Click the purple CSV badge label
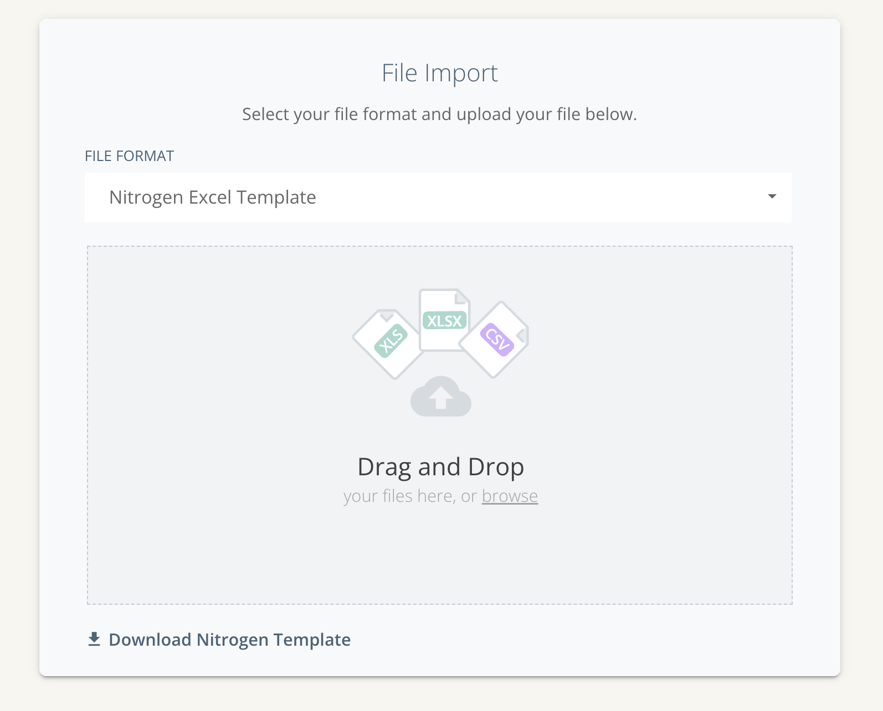Screen dimensions: 883x711 tap(497, 339)
